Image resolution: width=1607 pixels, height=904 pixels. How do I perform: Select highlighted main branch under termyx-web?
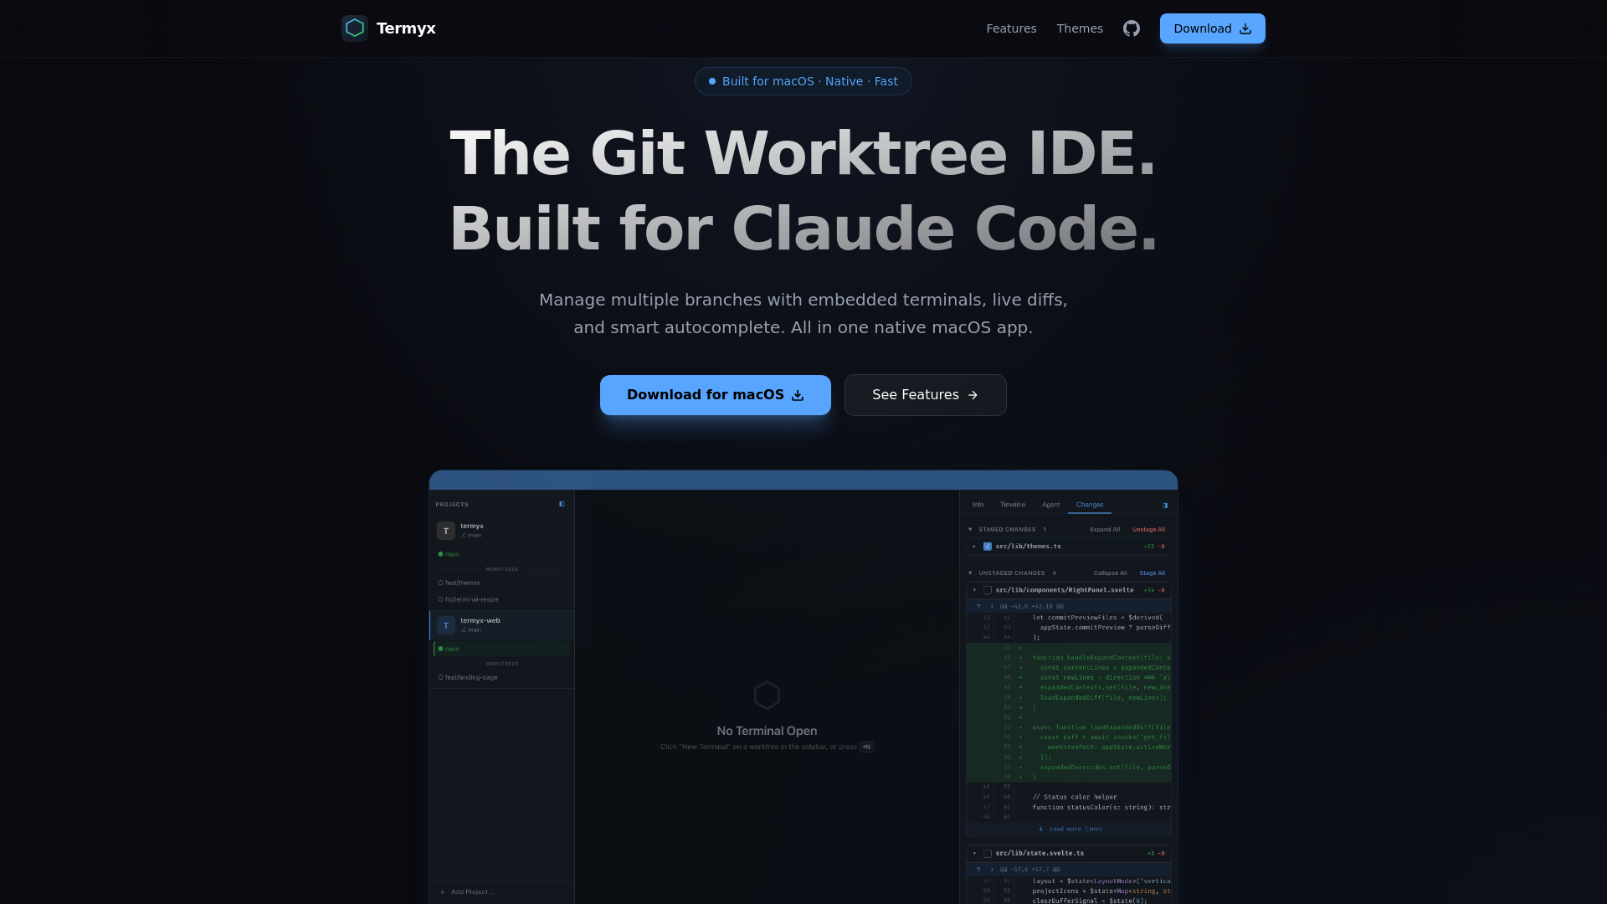coord(502,649)
